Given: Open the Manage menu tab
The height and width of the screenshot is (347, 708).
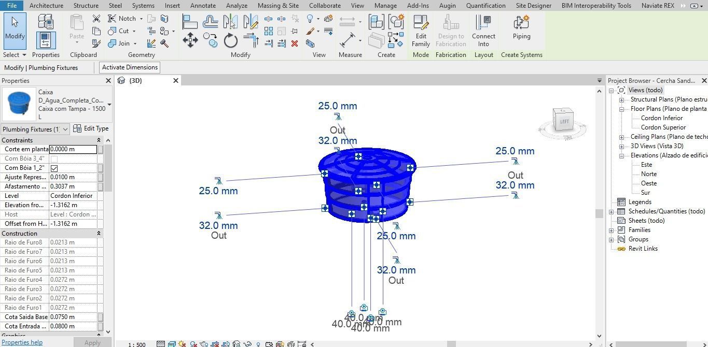Looking at the screenshot, I should (x=385, y=6).
